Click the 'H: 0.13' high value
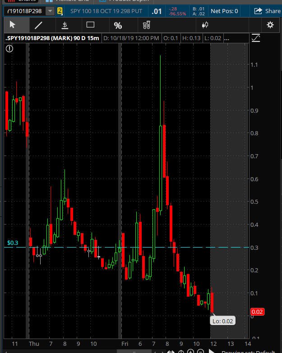The width and height of the screenshot is (282, 353). (x=191, y=38)
